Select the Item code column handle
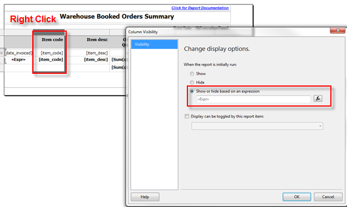 coord(49,33)
